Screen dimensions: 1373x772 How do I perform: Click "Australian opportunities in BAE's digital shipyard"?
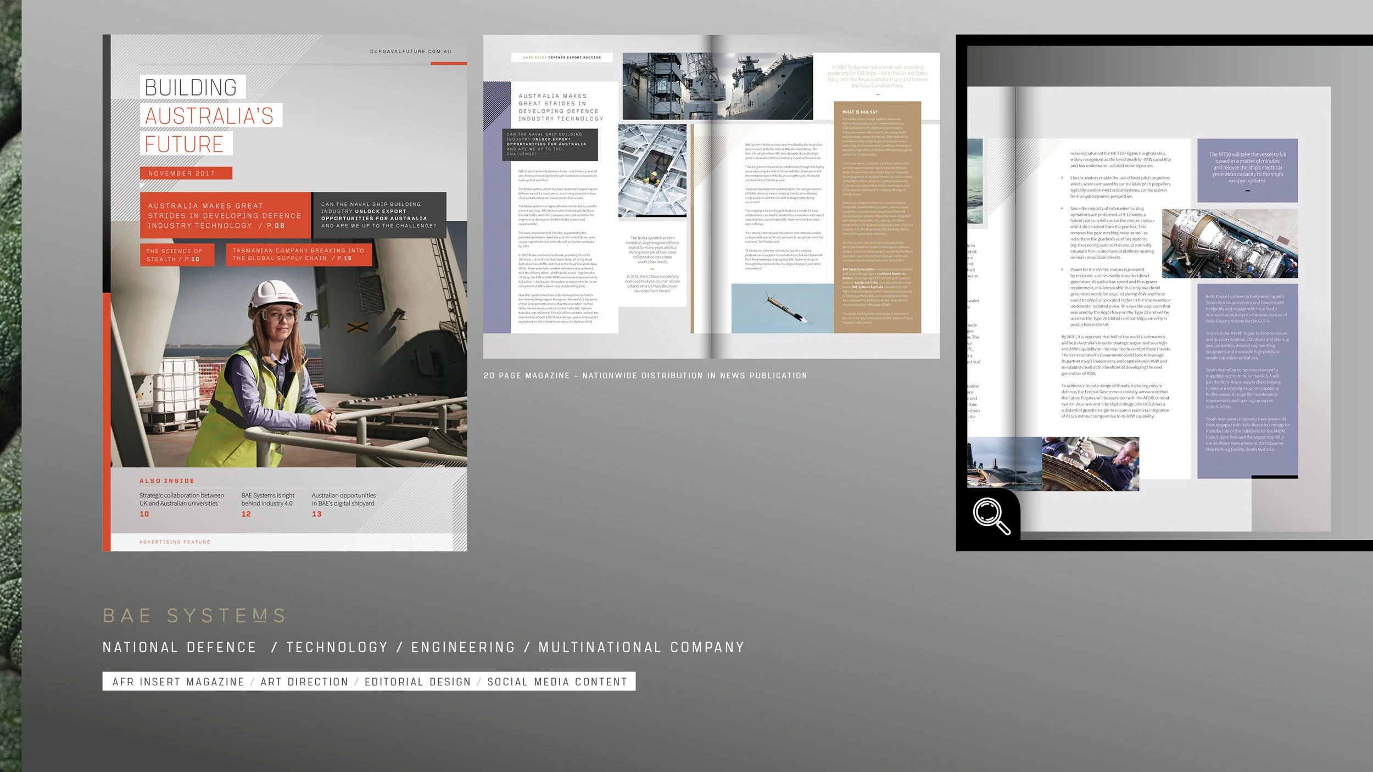344,499
